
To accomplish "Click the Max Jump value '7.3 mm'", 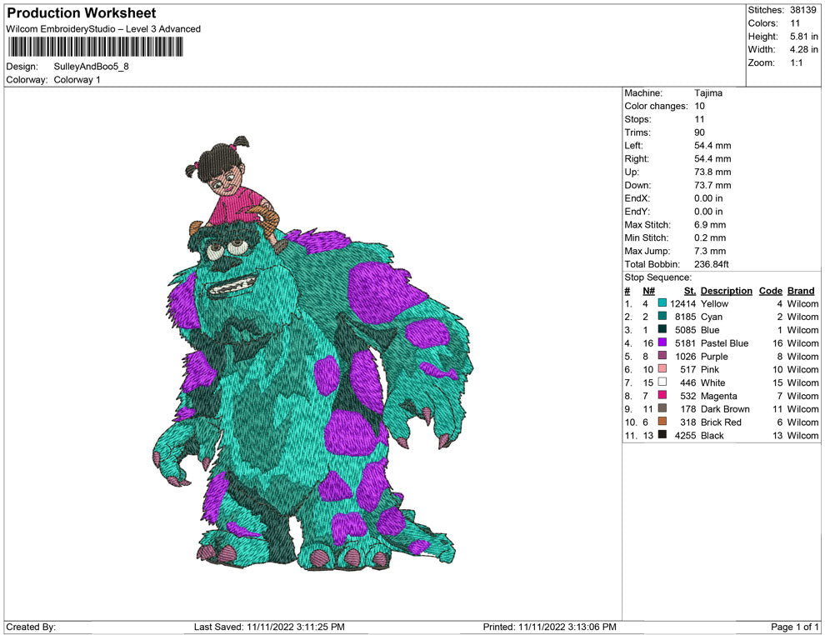I will coord(710,251).
